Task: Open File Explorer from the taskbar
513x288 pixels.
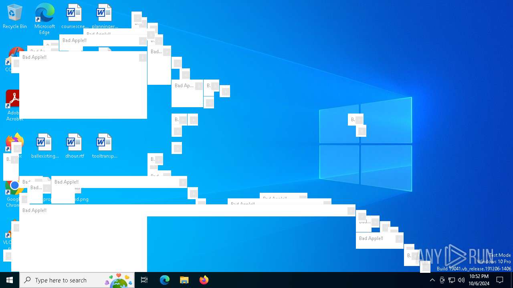Action: (x=184, y=280)
